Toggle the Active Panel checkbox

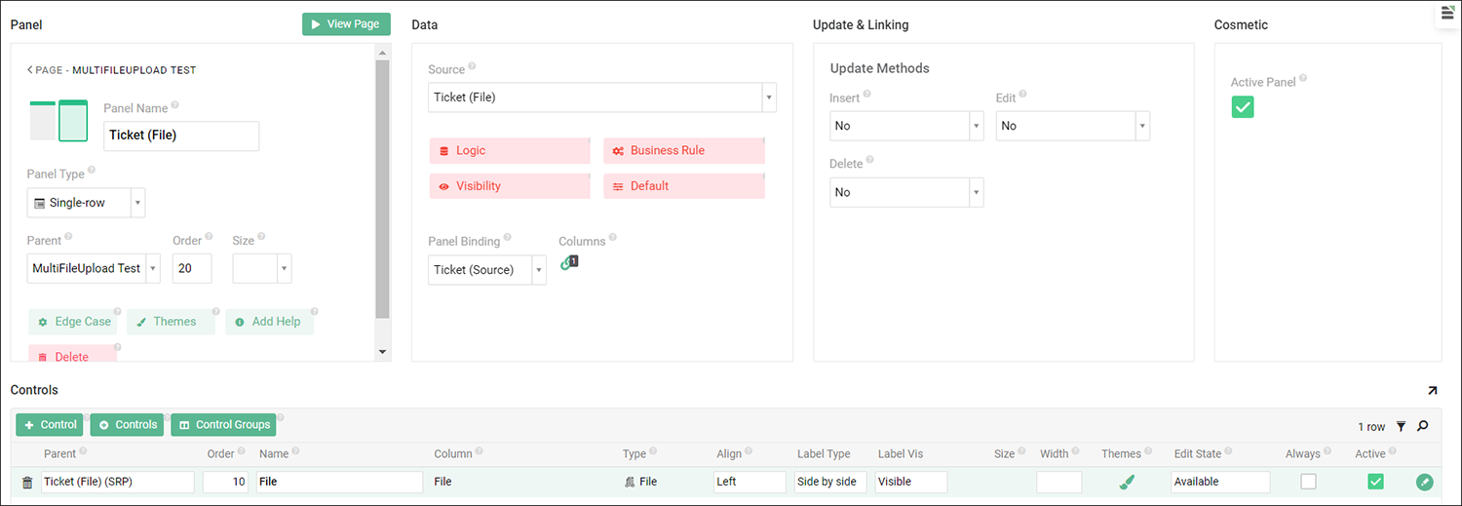coord(1242,107)
